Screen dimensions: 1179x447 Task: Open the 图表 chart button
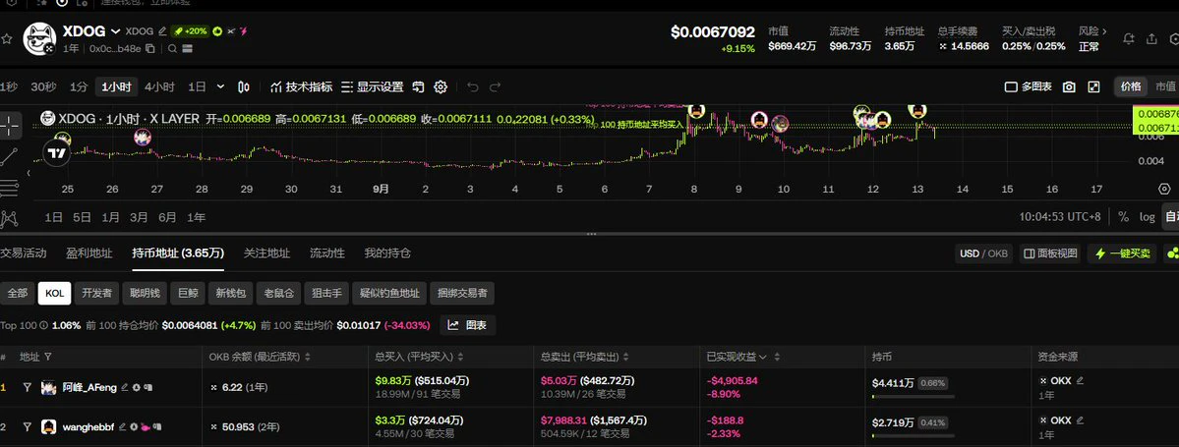[x=468, y=325]
